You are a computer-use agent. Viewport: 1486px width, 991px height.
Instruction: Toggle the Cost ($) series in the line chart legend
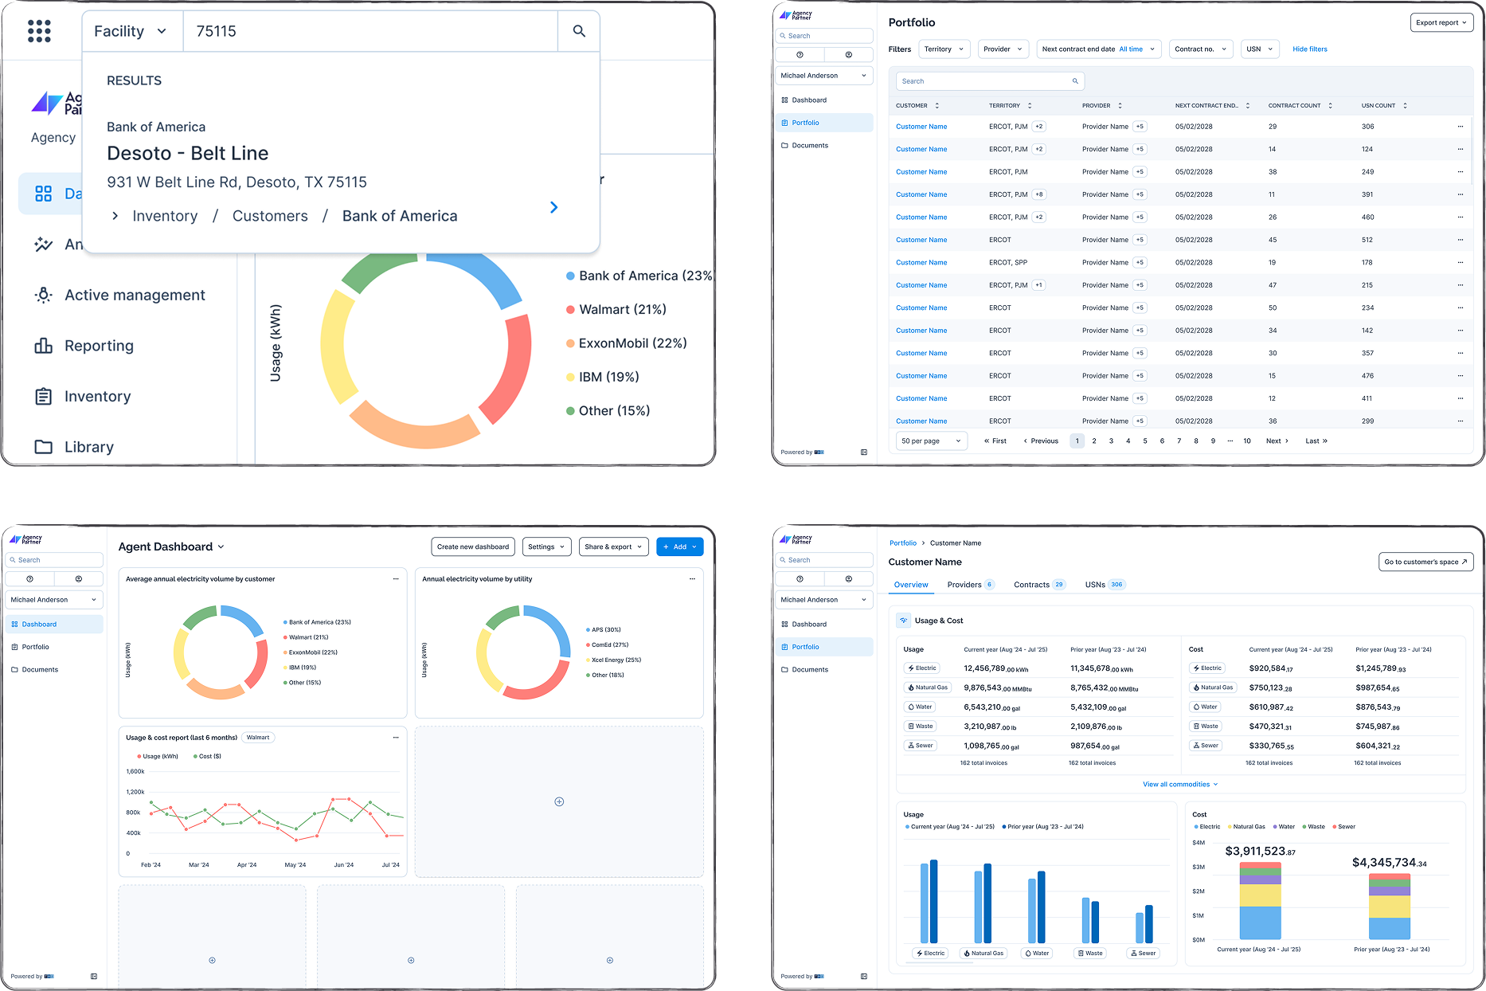pos(207,756)
